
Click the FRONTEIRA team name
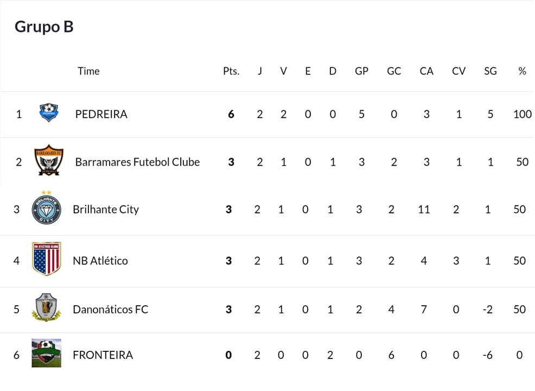pyautogui.click(x=103, y=355)
